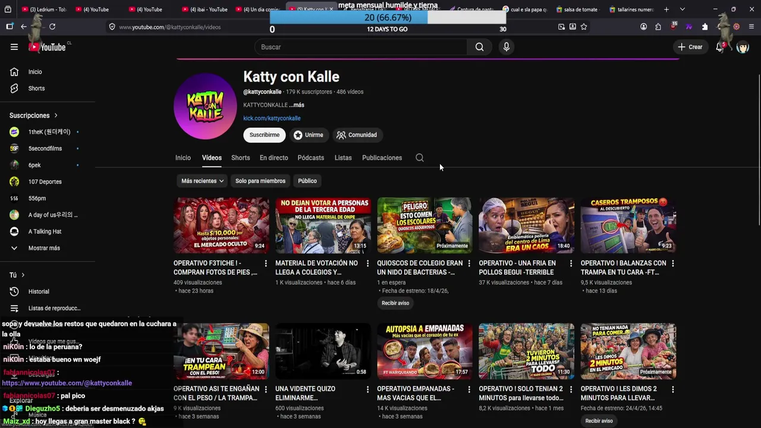Open the Comunidad button
Viewport: 761px width, 428px height.
click(x=357, y=135)
